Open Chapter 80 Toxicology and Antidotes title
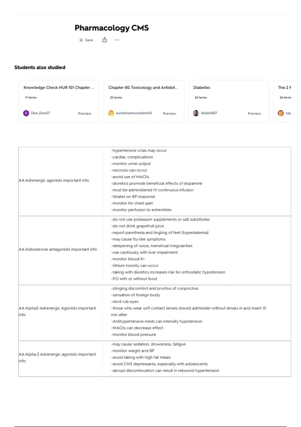Viewport: 301px width, 427px height. 143,87
